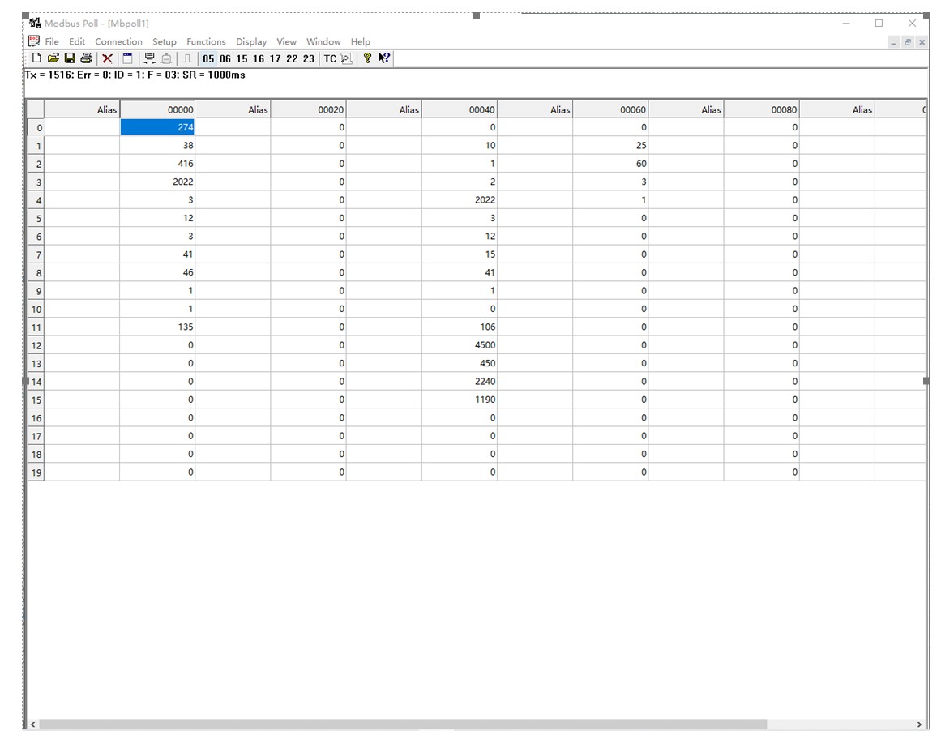Open a saved file with folder icon
941x731 pixels.
click(x=53, y=58)
